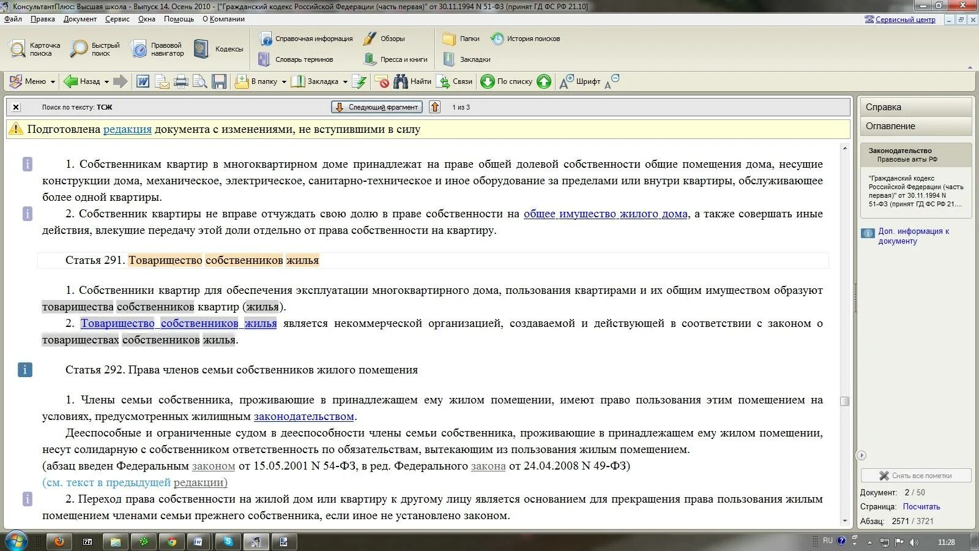This screenshot has height=551, width=979.
Task: Open Закладки bookmarks list
Action: [x=467, y=59]
